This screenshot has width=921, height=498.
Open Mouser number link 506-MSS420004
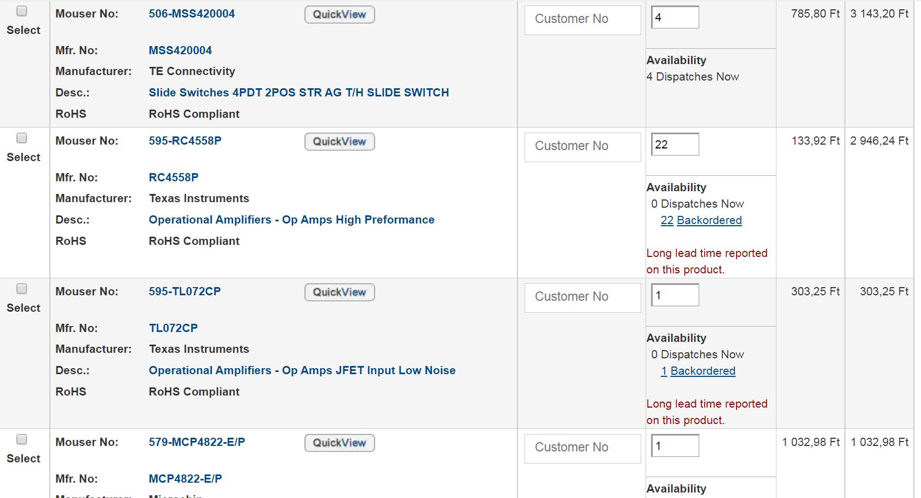point(192,14)
